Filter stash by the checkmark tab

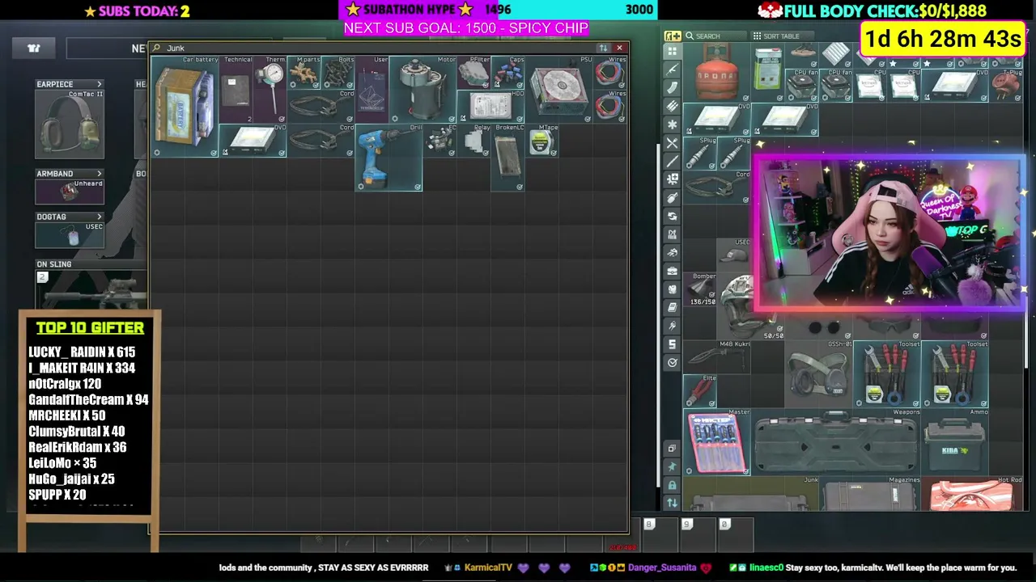pyautogui.click(x=672, y=362)
